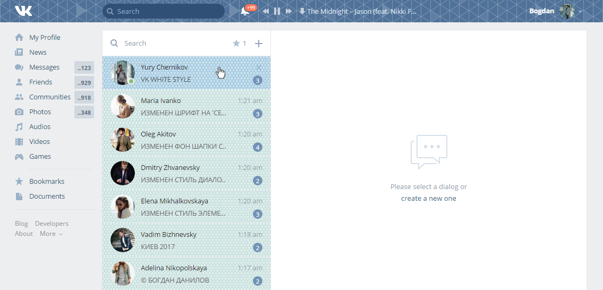Pause the current audio track
The width and height of the screenshot is (603, 290).
click(277, 11)
